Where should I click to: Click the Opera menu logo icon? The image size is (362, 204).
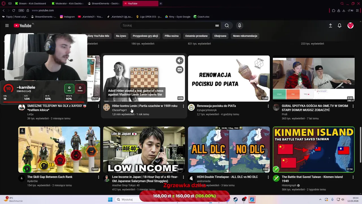[3, 3]
